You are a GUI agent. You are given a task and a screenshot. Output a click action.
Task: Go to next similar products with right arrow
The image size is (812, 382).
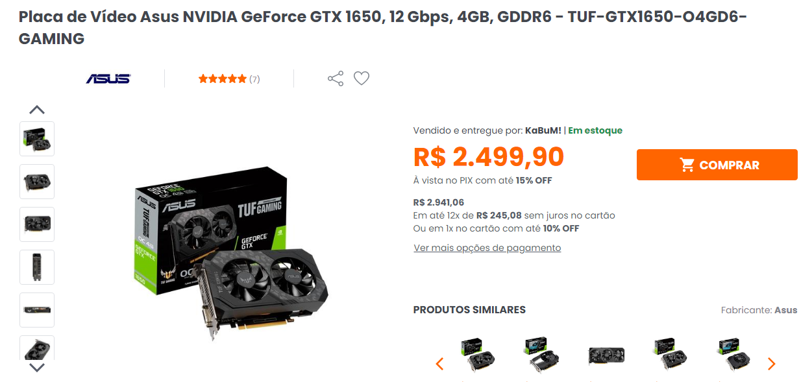point(772,364)
